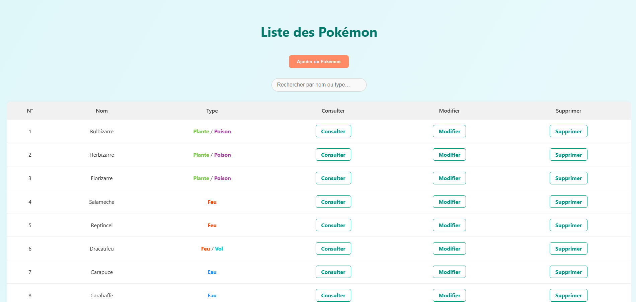This screenshot has height=302, width=636.
Task: Open Consulter for Bulbizarre
Action: (x=333, y=131)
